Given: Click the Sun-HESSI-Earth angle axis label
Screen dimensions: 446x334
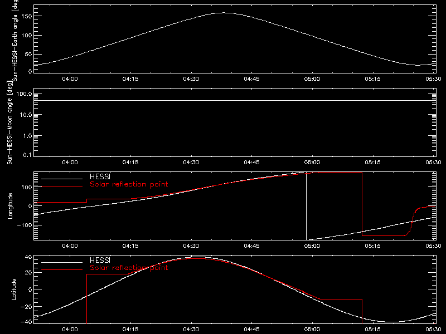Looking at the screenshot, I should (15, 40).
